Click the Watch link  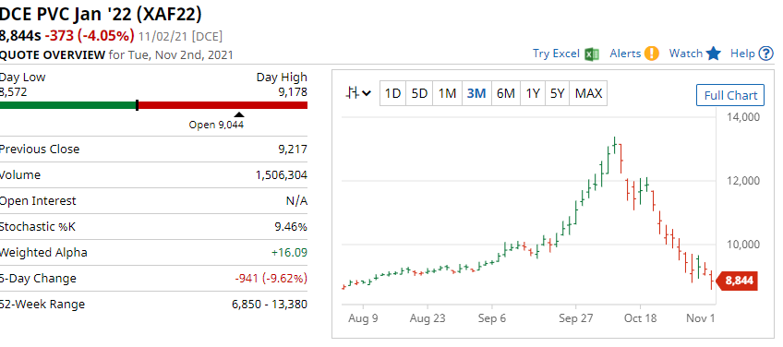pos(686,54)
